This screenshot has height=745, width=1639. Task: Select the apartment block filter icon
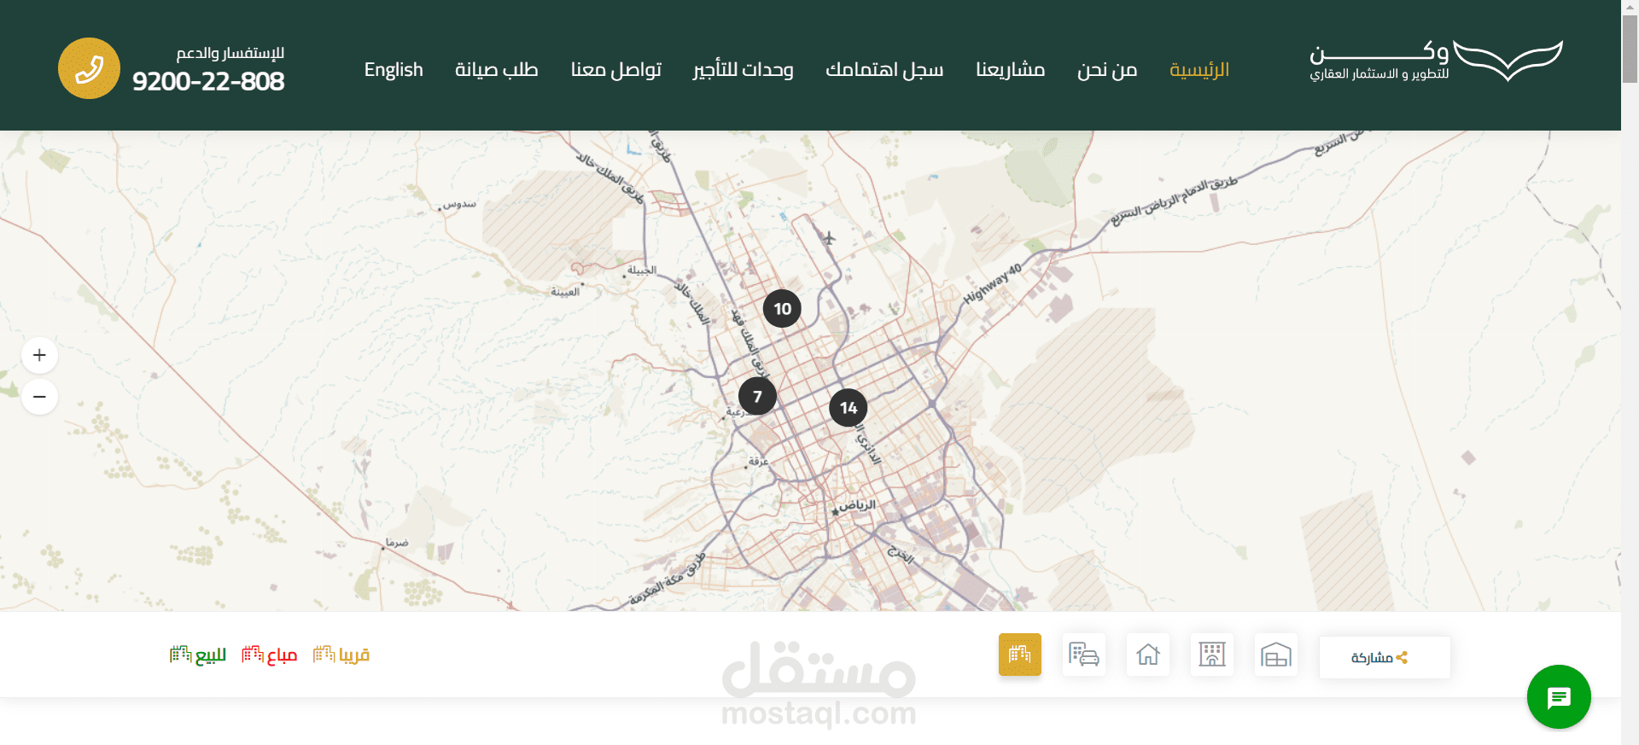click(1212, 655)
